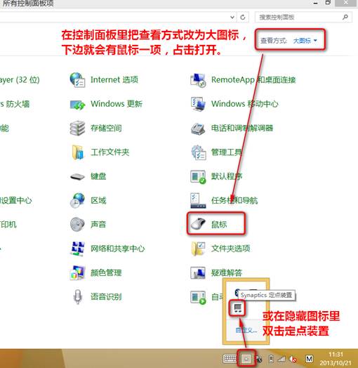Open the 语音识别 link

(x=106, y=297)
